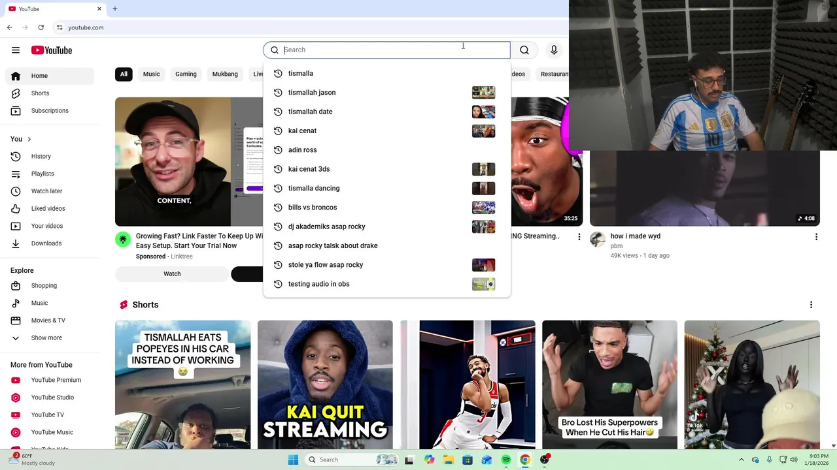Choose 'tismalla' search suggestion
The image size is (837, 470).
click(386, 74)
